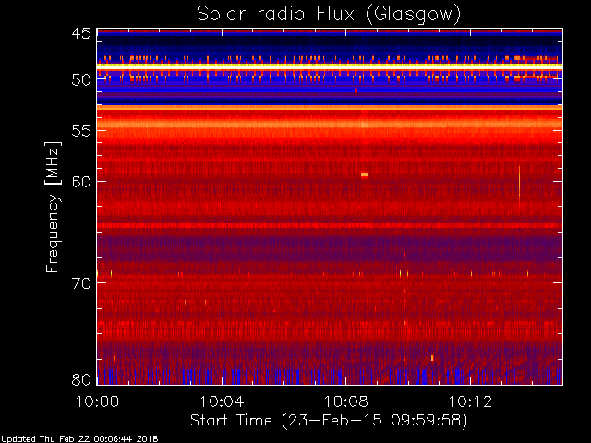The image size is (591, 443).
Task: Click the 10:08 time tick label
Action: (x=346, y=401)
